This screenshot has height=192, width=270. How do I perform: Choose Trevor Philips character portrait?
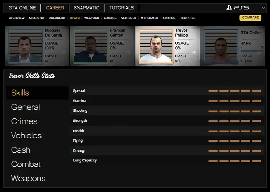pyautogui.click(x=155, y=46)
